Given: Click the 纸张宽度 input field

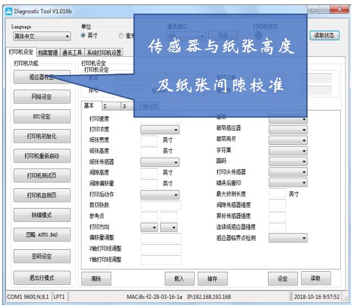Looking at the screenshot, I should [x=149, y=140].
